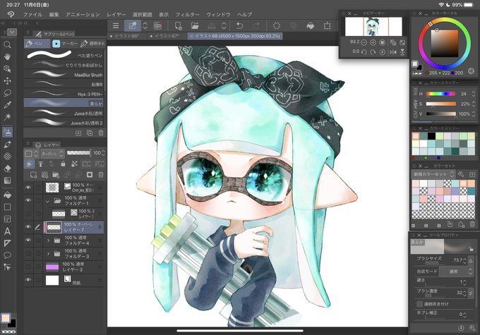This screenshot has height=335, width=480.
Task: Open the アニメーション menu
Action: coord(83,14)
